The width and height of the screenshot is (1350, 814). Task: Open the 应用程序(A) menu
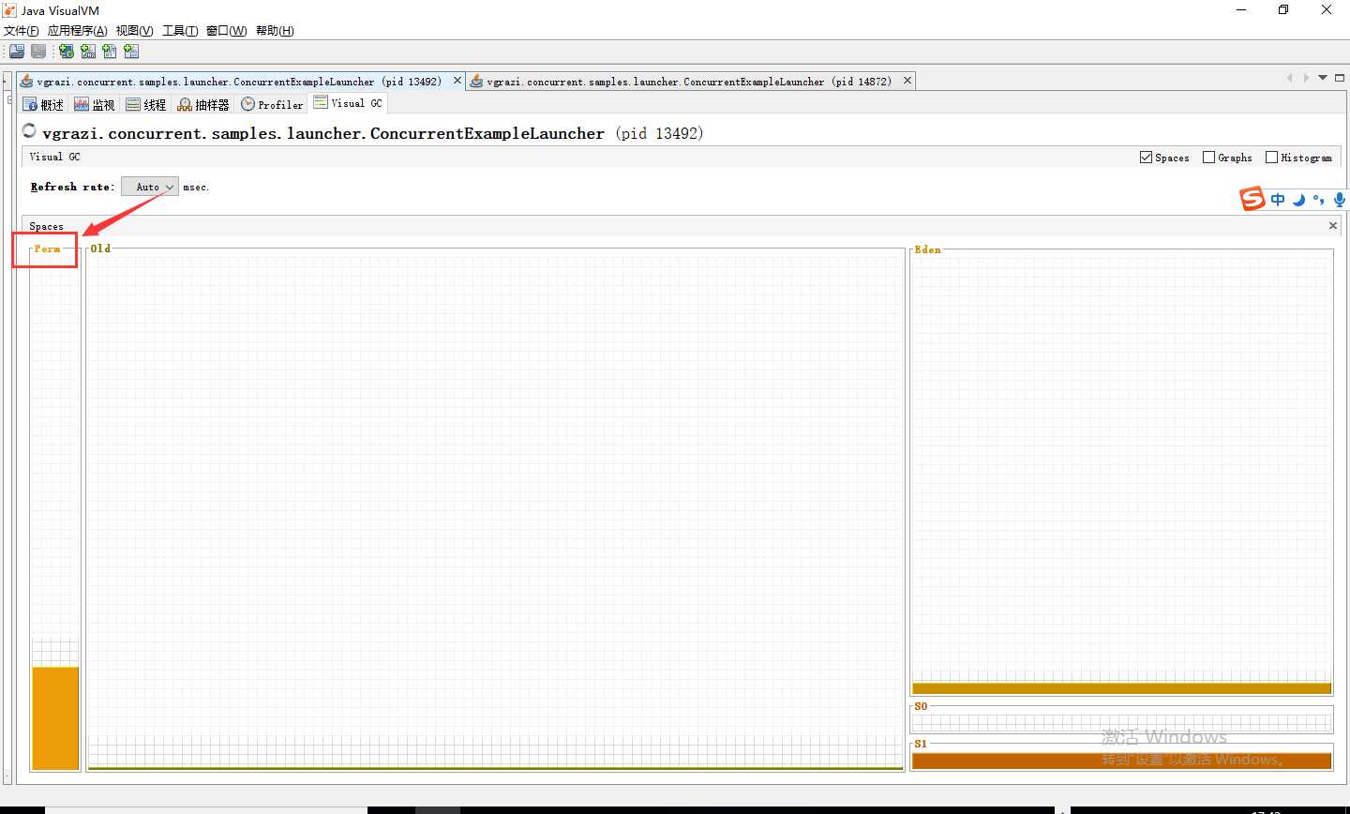click(x=78, y=31)
